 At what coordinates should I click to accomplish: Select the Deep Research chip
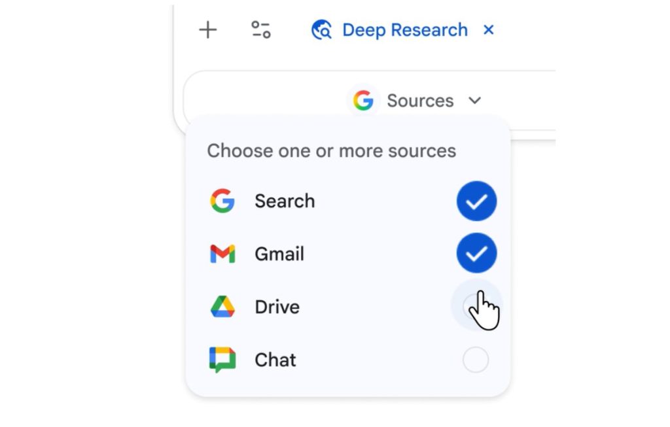pyautogui.click(x=404, y=29)
